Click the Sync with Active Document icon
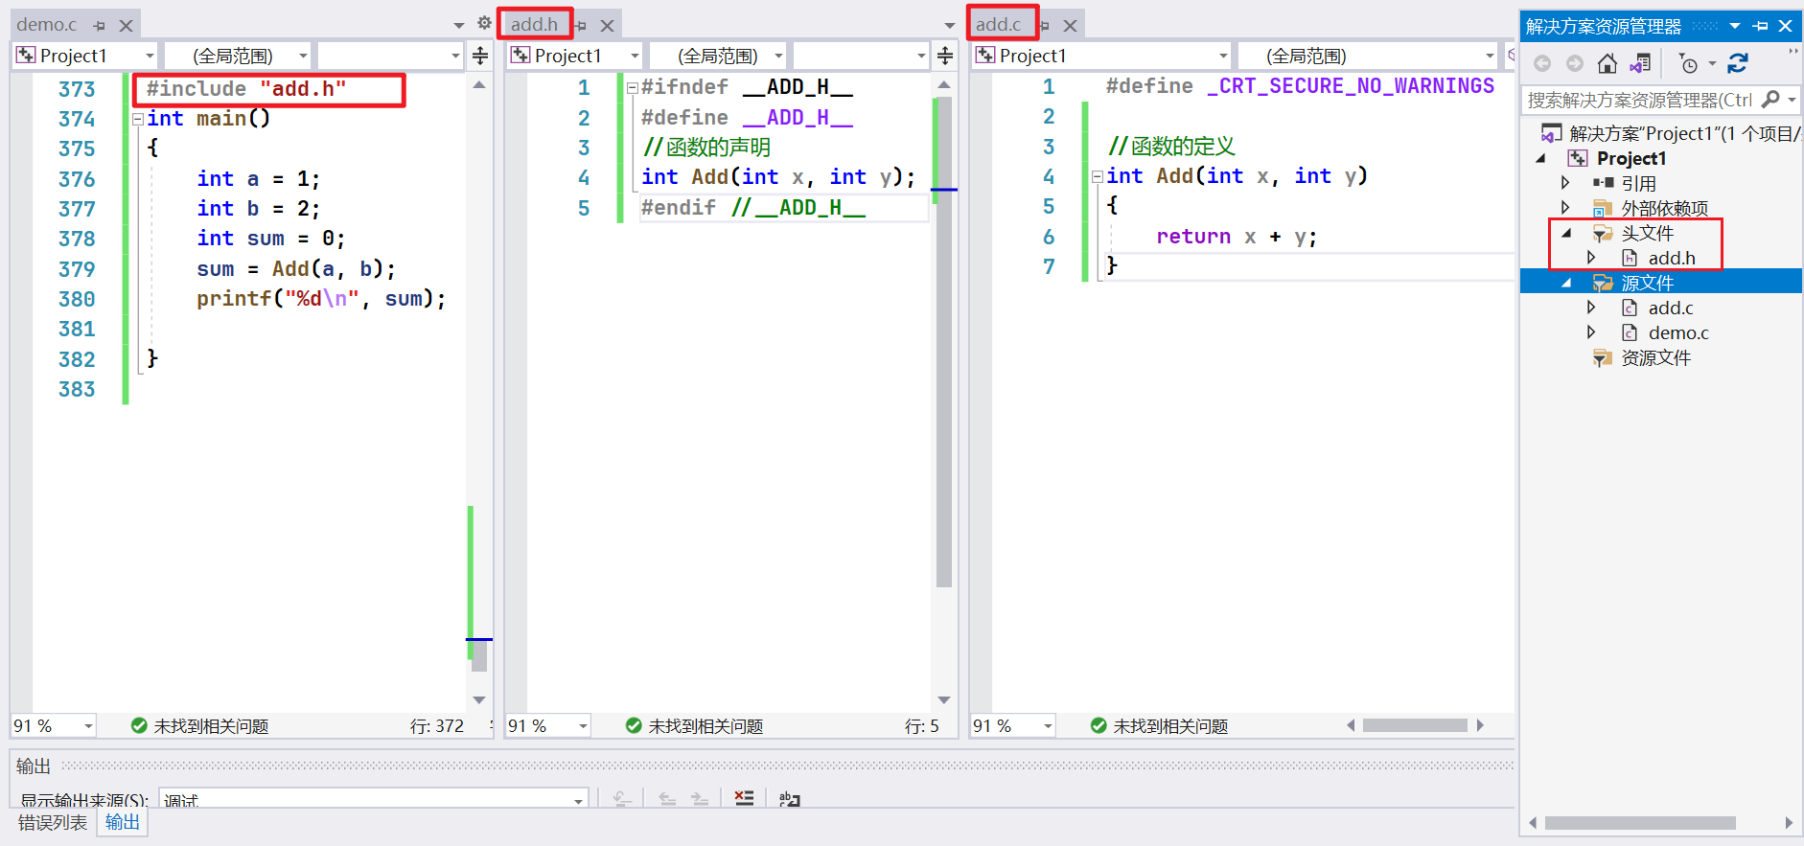 click(1738, 64)
